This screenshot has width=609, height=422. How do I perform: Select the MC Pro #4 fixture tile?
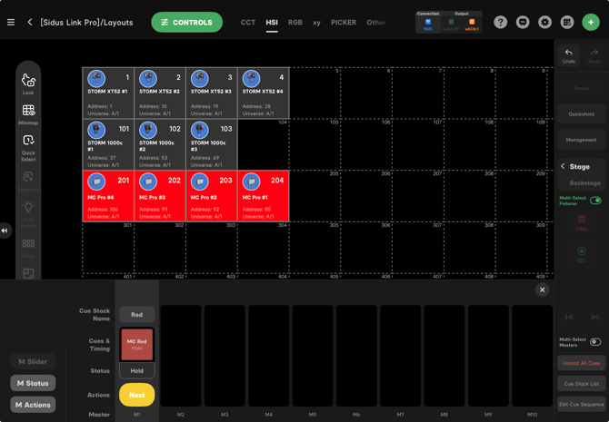[x=108, y=196]
